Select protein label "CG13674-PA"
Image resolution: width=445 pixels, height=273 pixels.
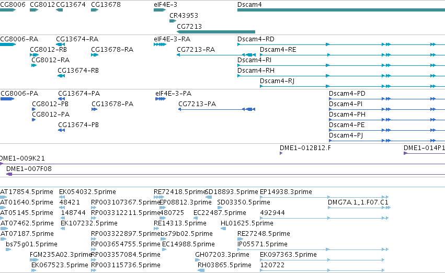point(79,94)
